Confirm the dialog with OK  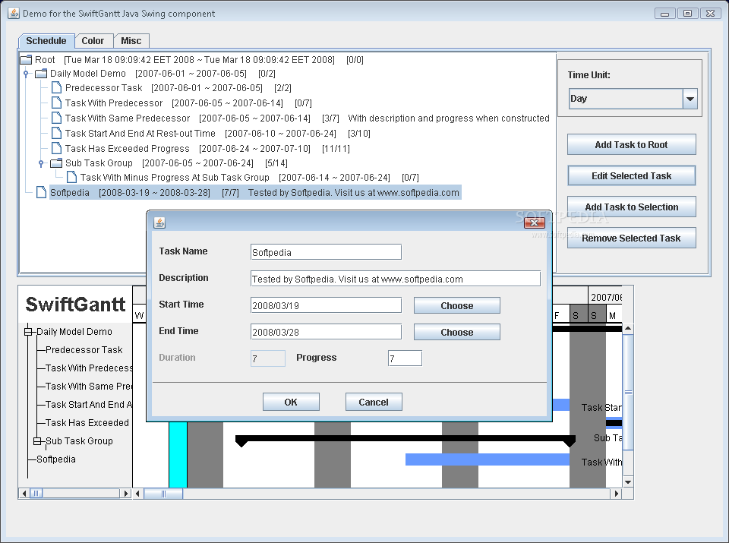tap(291, 403)
